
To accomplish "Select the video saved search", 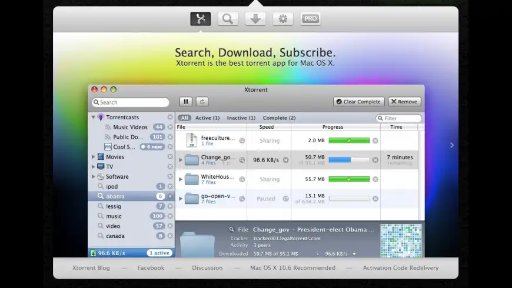I will (x=131, y=226).
